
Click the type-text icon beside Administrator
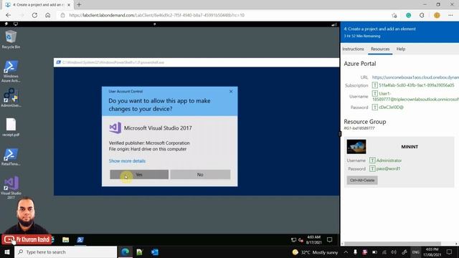tap(372, 161)
